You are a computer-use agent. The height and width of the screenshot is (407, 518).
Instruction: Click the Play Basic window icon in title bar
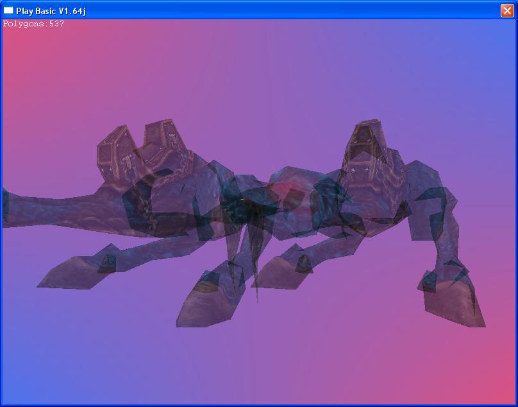click(8, 10)
